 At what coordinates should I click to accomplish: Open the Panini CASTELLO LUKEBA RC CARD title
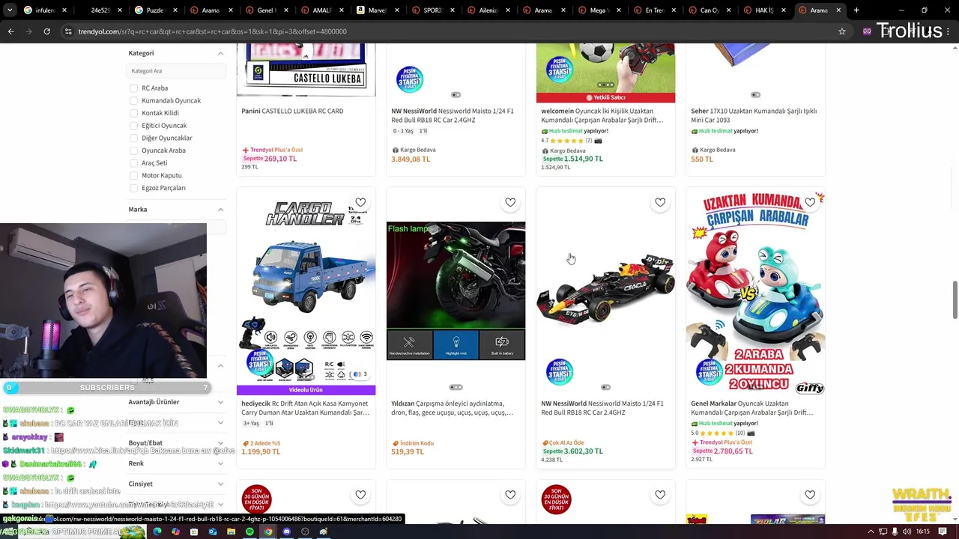(292, 111)
